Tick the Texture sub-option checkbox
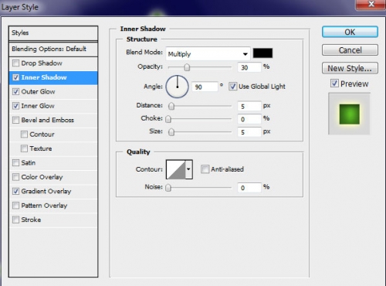 24,148
